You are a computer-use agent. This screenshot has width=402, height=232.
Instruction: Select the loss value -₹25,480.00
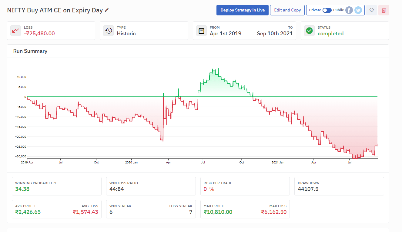[39, 34]
